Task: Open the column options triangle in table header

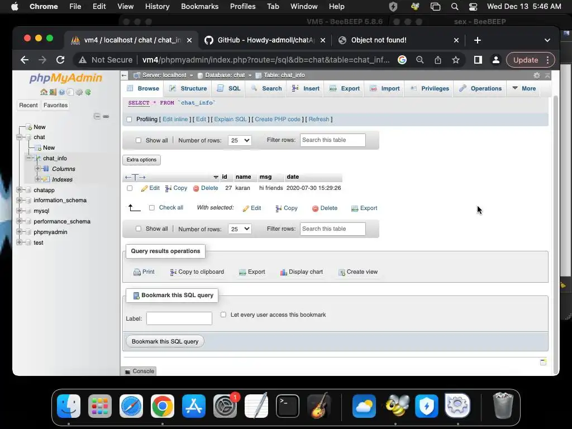Action: 216,177
